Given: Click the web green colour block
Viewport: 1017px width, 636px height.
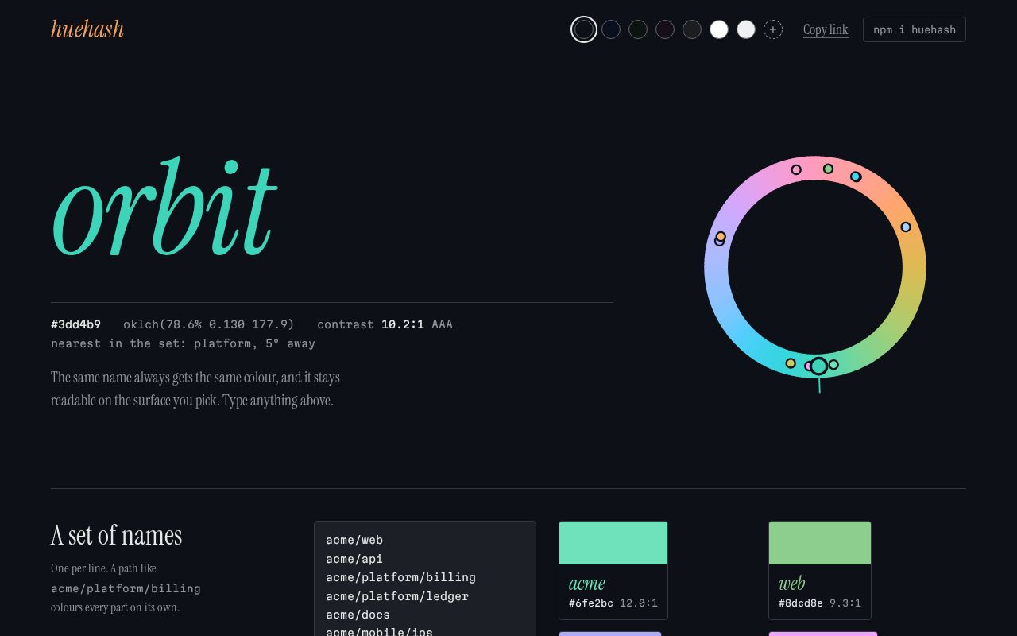Looking at the screenshot, I should 820,543.
